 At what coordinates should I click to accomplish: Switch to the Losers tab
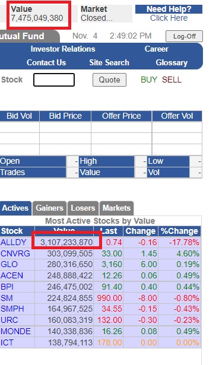click(x=83, y=208)
